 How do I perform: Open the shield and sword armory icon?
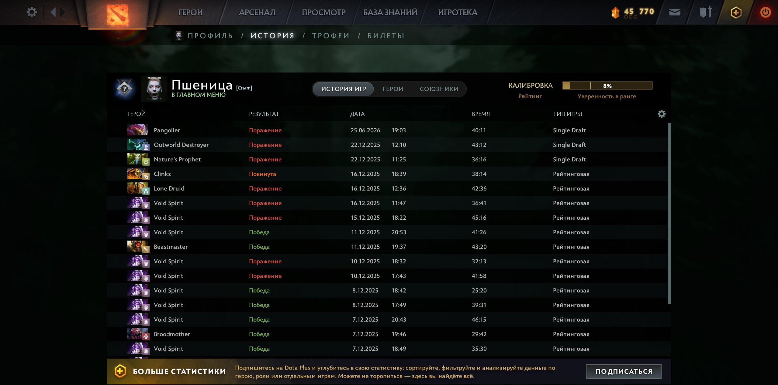pos(706,12)
